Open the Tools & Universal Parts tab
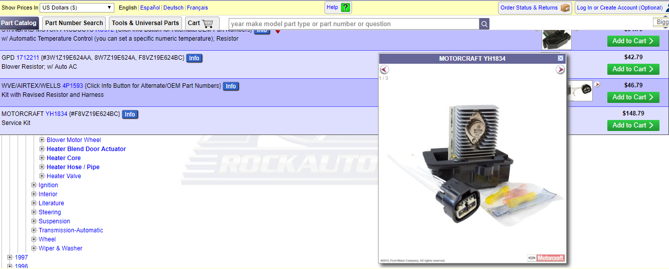The height and width of the screenshot is (269, 669). pyautogui.click(x=145, y=23)
